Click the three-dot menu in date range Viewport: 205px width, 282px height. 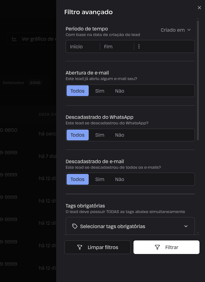(x=139, y=46)
